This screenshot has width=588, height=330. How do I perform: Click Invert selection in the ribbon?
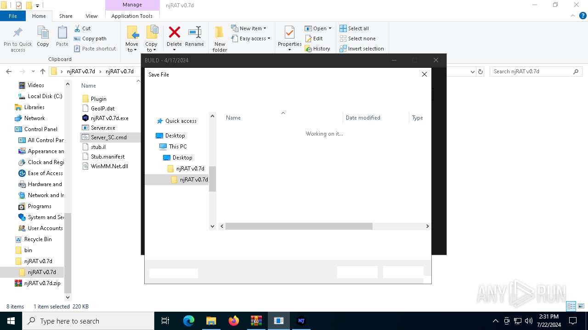coord(362,49)
